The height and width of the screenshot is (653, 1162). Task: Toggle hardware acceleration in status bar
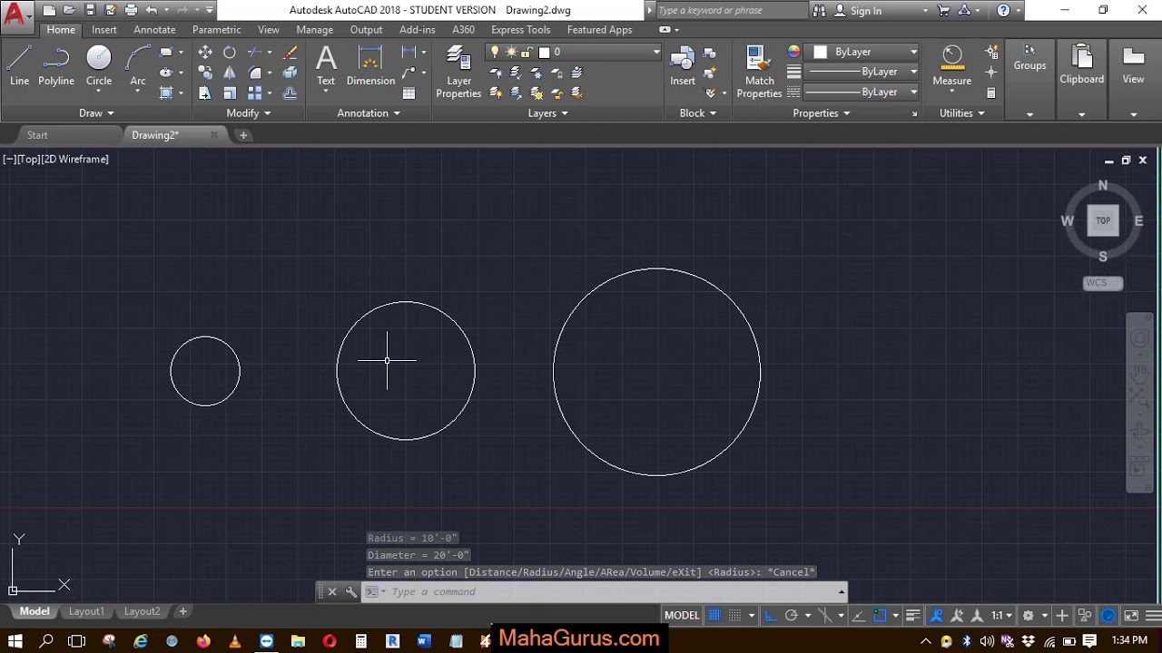tap(1108, 615)
